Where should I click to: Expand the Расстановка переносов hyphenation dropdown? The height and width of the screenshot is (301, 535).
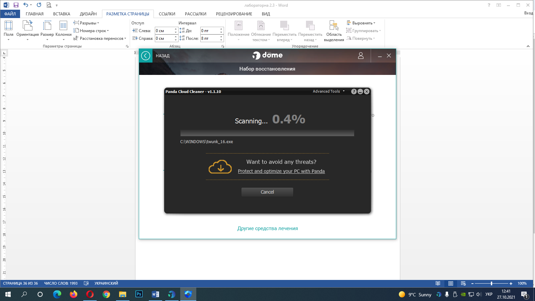[x=100, y=38]
